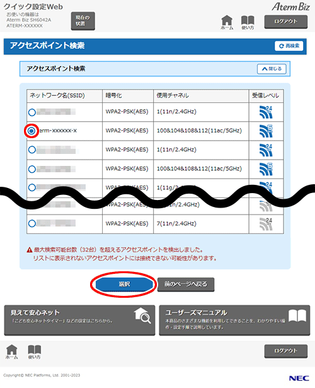Open 見えて安心ネット panel
This screenshot has height=388, width=315.
(x=79, y=320)
